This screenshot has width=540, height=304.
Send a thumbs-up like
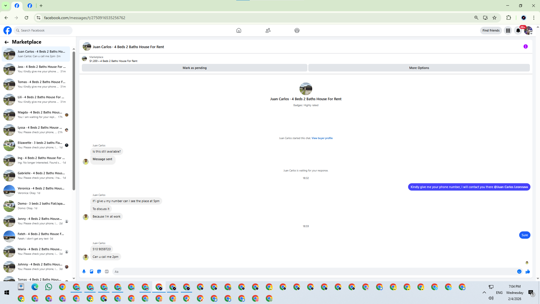(x=528, y=272)
